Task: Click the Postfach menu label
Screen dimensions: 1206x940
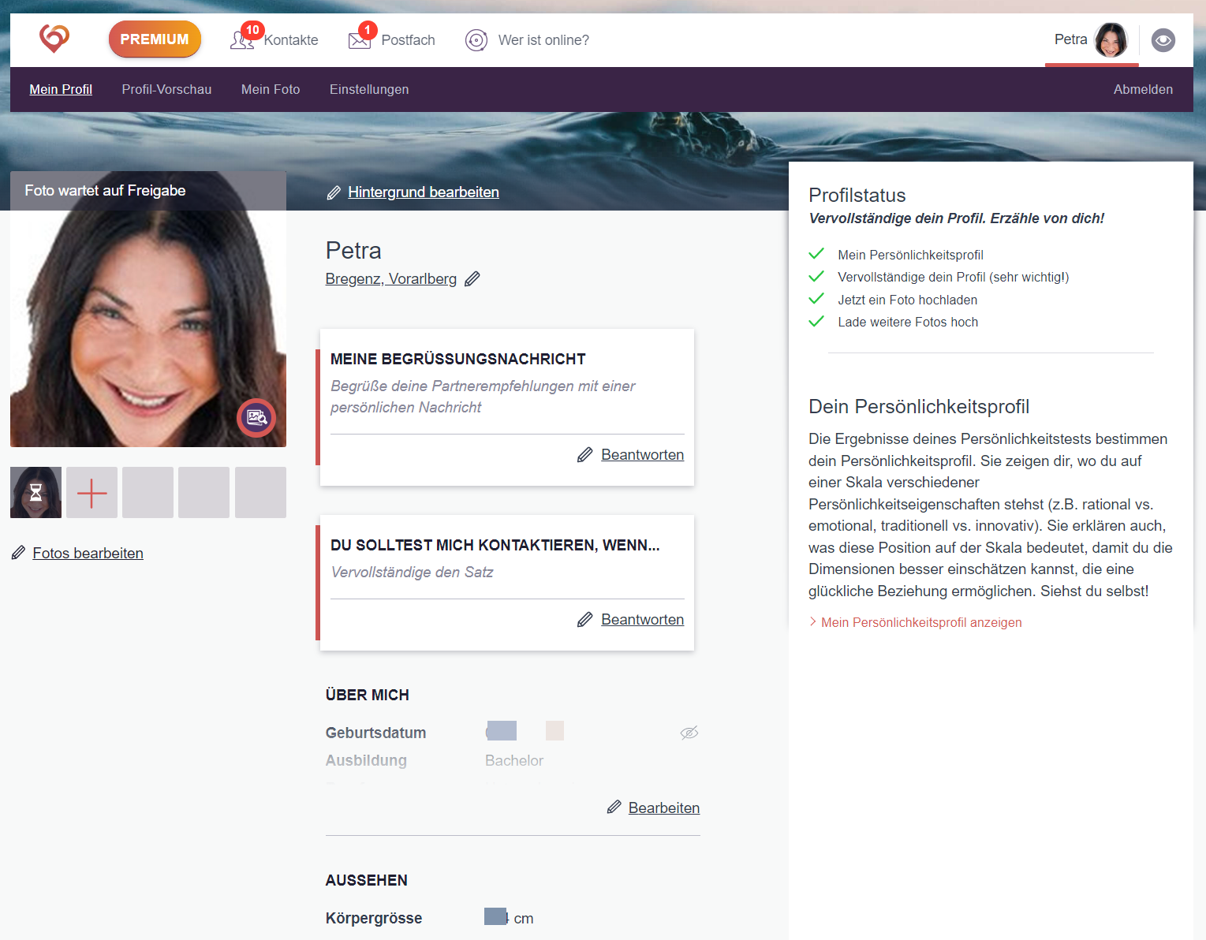Action: click(408, 40)
